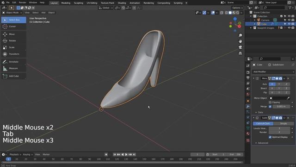The image size is (296, 167).
Task: Select the Transform tool
Action: pyautogui.click(x=13, y=54)
